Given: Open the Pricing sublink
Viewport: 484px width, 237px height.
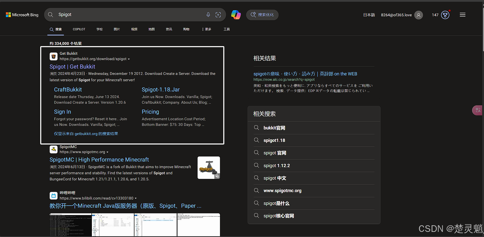Looking at the screenshot, I should click(x=150, y=112).
